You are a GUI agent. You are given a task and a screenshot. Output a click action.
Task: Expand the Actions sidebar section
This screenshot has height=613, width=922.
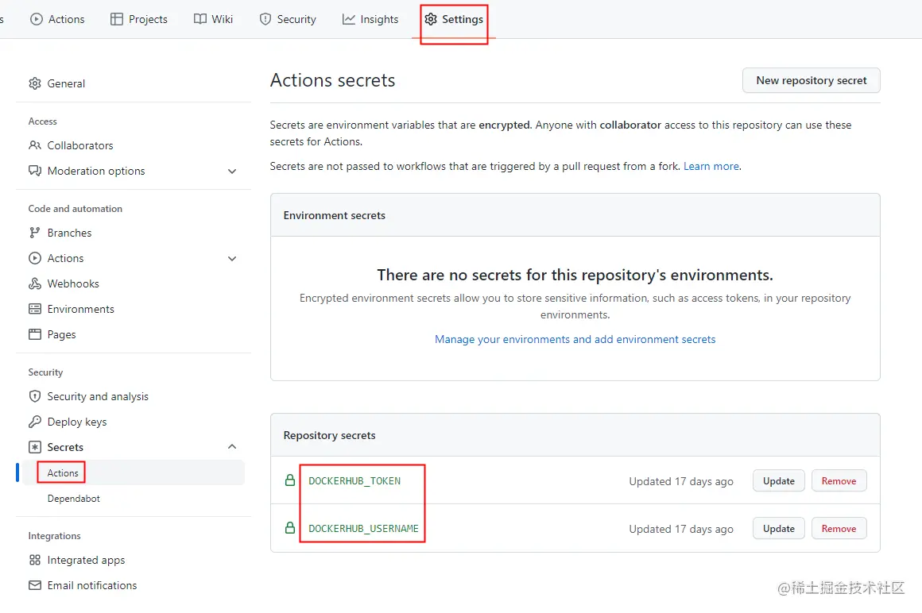click(x=232, y=258)
